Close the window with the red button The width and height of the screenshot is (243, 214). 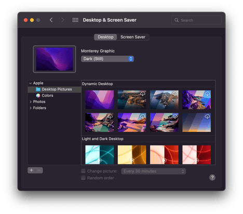(x=25, y=20)
